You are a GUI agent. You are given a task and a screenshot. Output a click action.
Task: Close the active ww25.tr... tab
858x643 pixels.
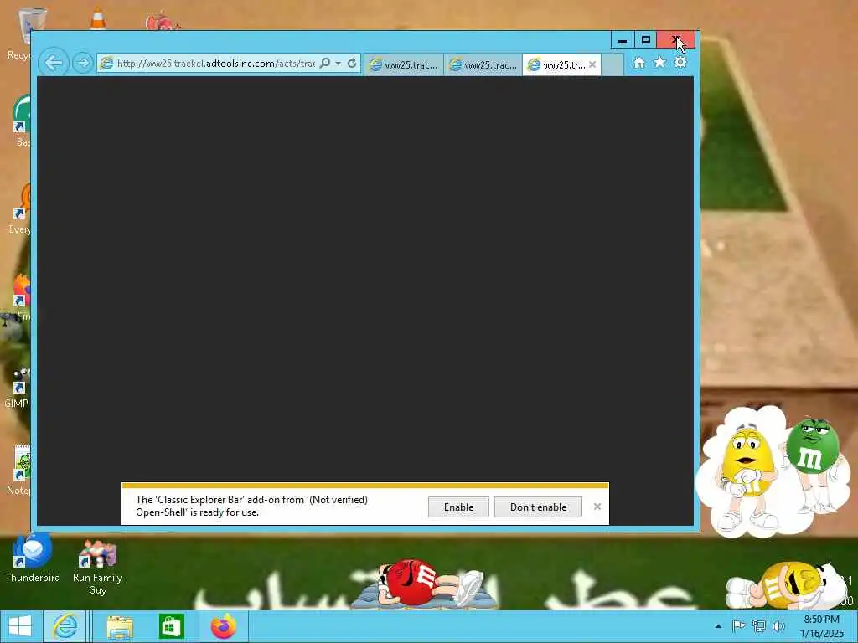(592, 64)
